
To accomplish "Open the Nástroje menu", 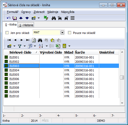I will [x=53, y=12].
